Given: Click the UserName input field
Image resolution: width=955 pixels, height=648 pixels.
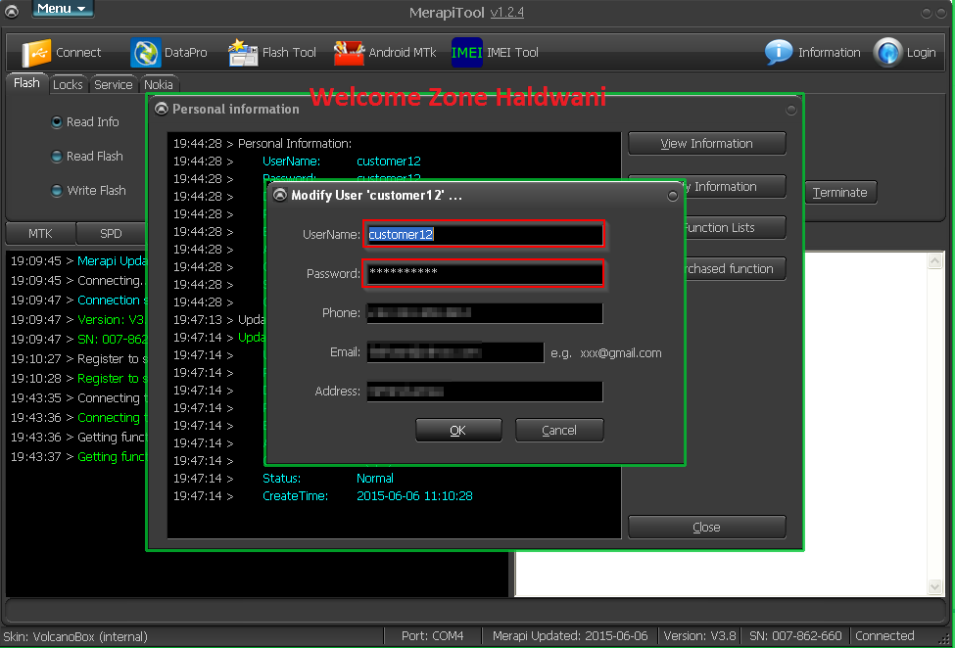Looking at the screenshot, I should coord(484,234).
